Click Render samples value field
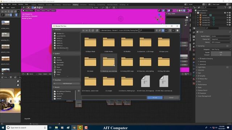This screenshot has height=130, width=232. (221, 52)
